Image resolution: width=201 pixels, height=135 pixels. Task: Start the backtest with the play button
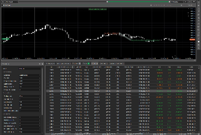coord(186,2)
